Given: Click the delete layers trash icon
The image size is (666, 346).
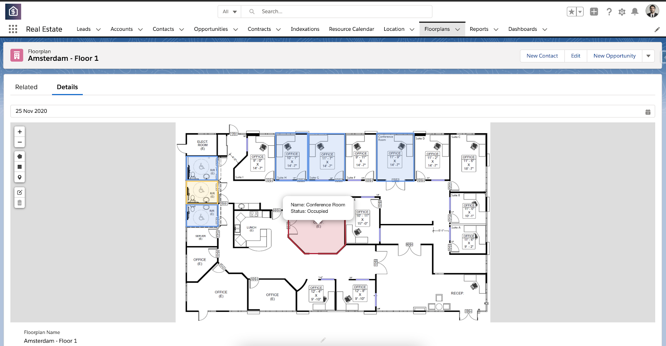Looking at the screenshot, I should (x=20, y=203).
